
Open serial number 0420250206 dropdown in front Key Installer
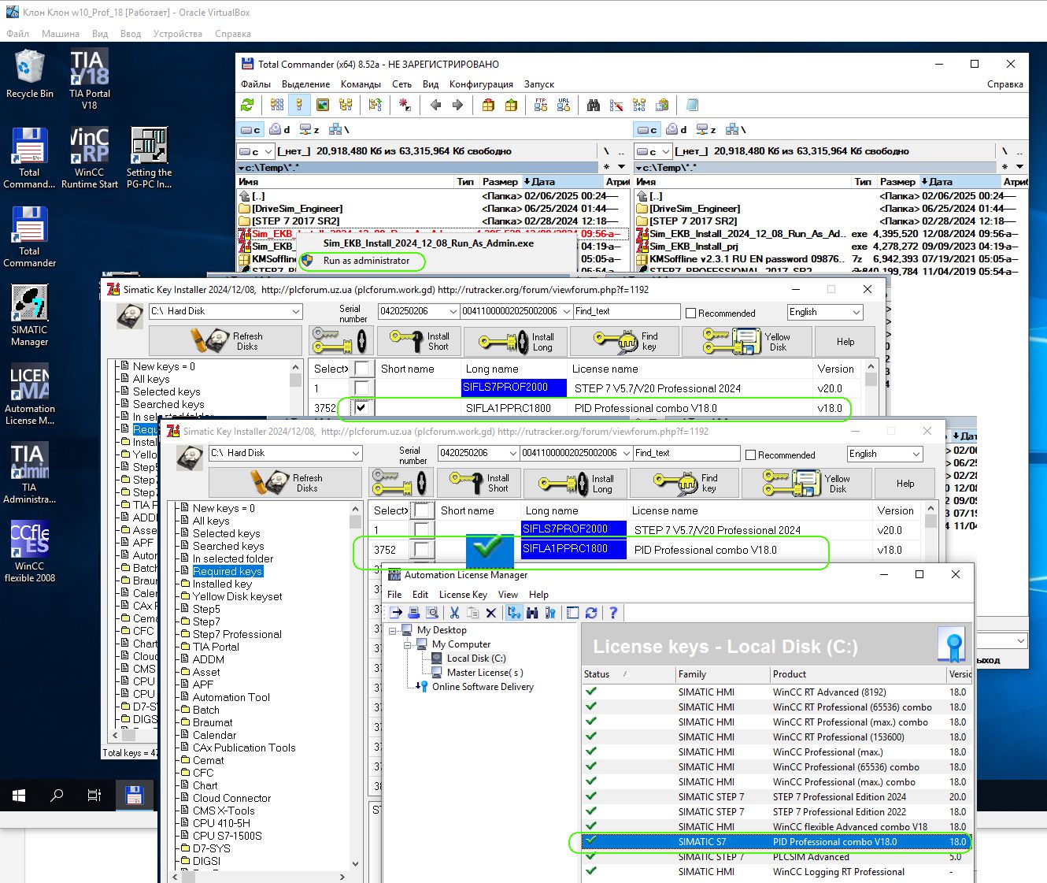click(x=512, y=453)
